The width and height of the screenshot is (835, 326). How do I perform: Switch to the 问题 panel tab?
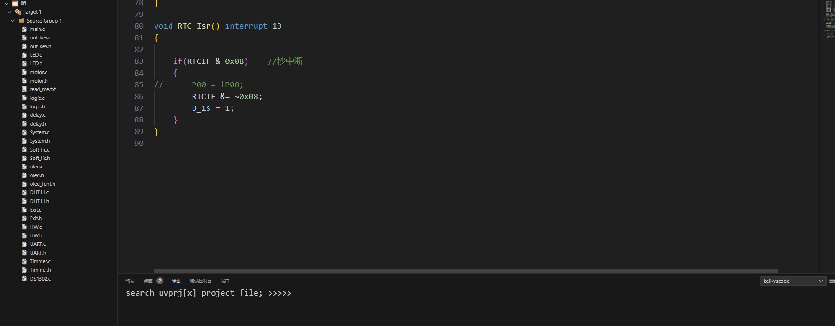click(148, 281)
